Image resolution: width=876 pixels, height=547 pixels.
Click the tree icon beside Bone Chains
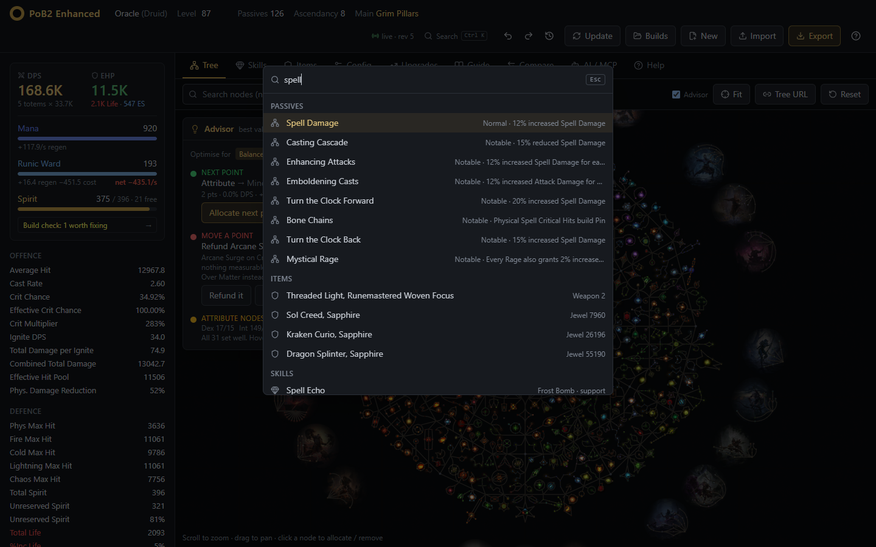(x=275, y=220)
